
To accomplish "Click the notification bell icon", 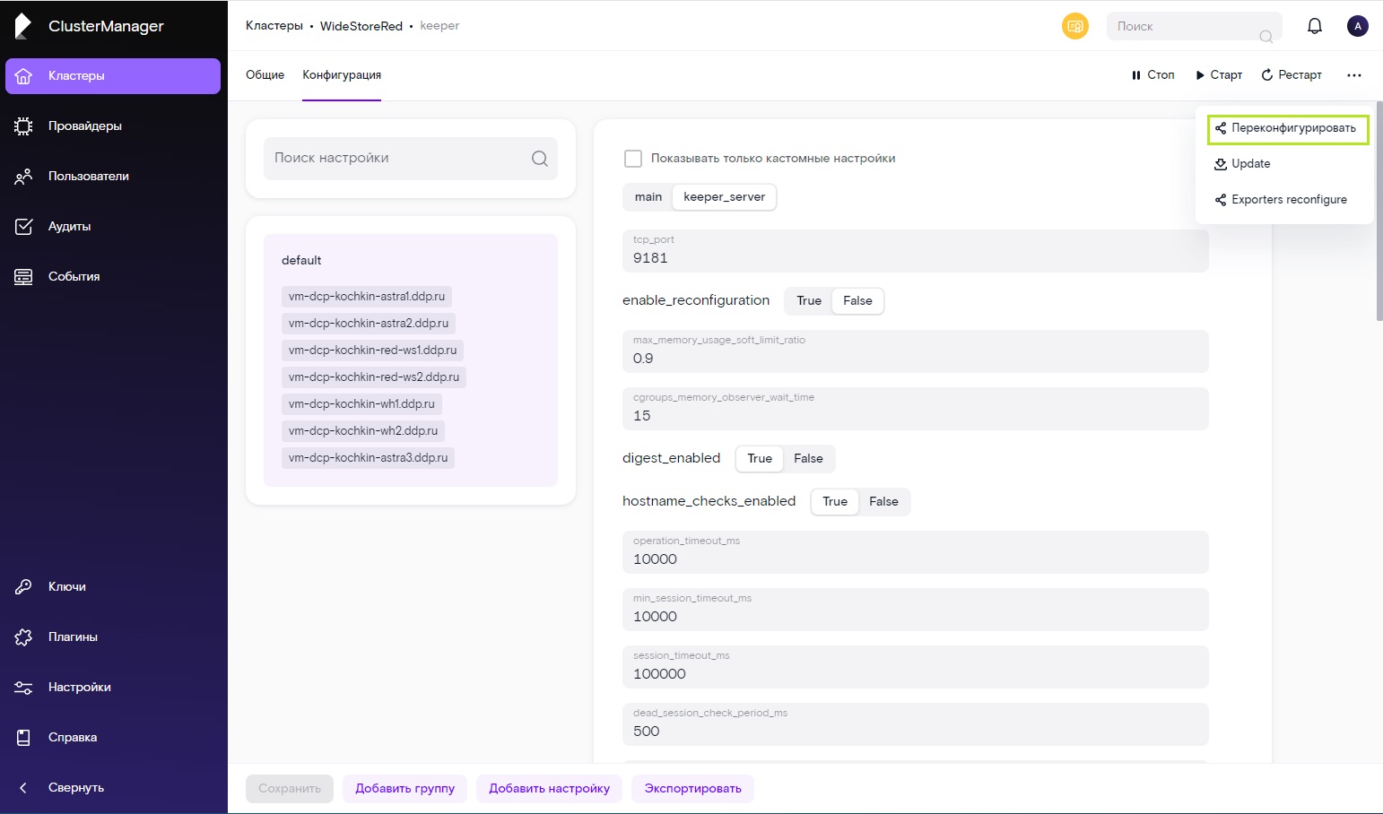I will click(x=1314, y=26).
